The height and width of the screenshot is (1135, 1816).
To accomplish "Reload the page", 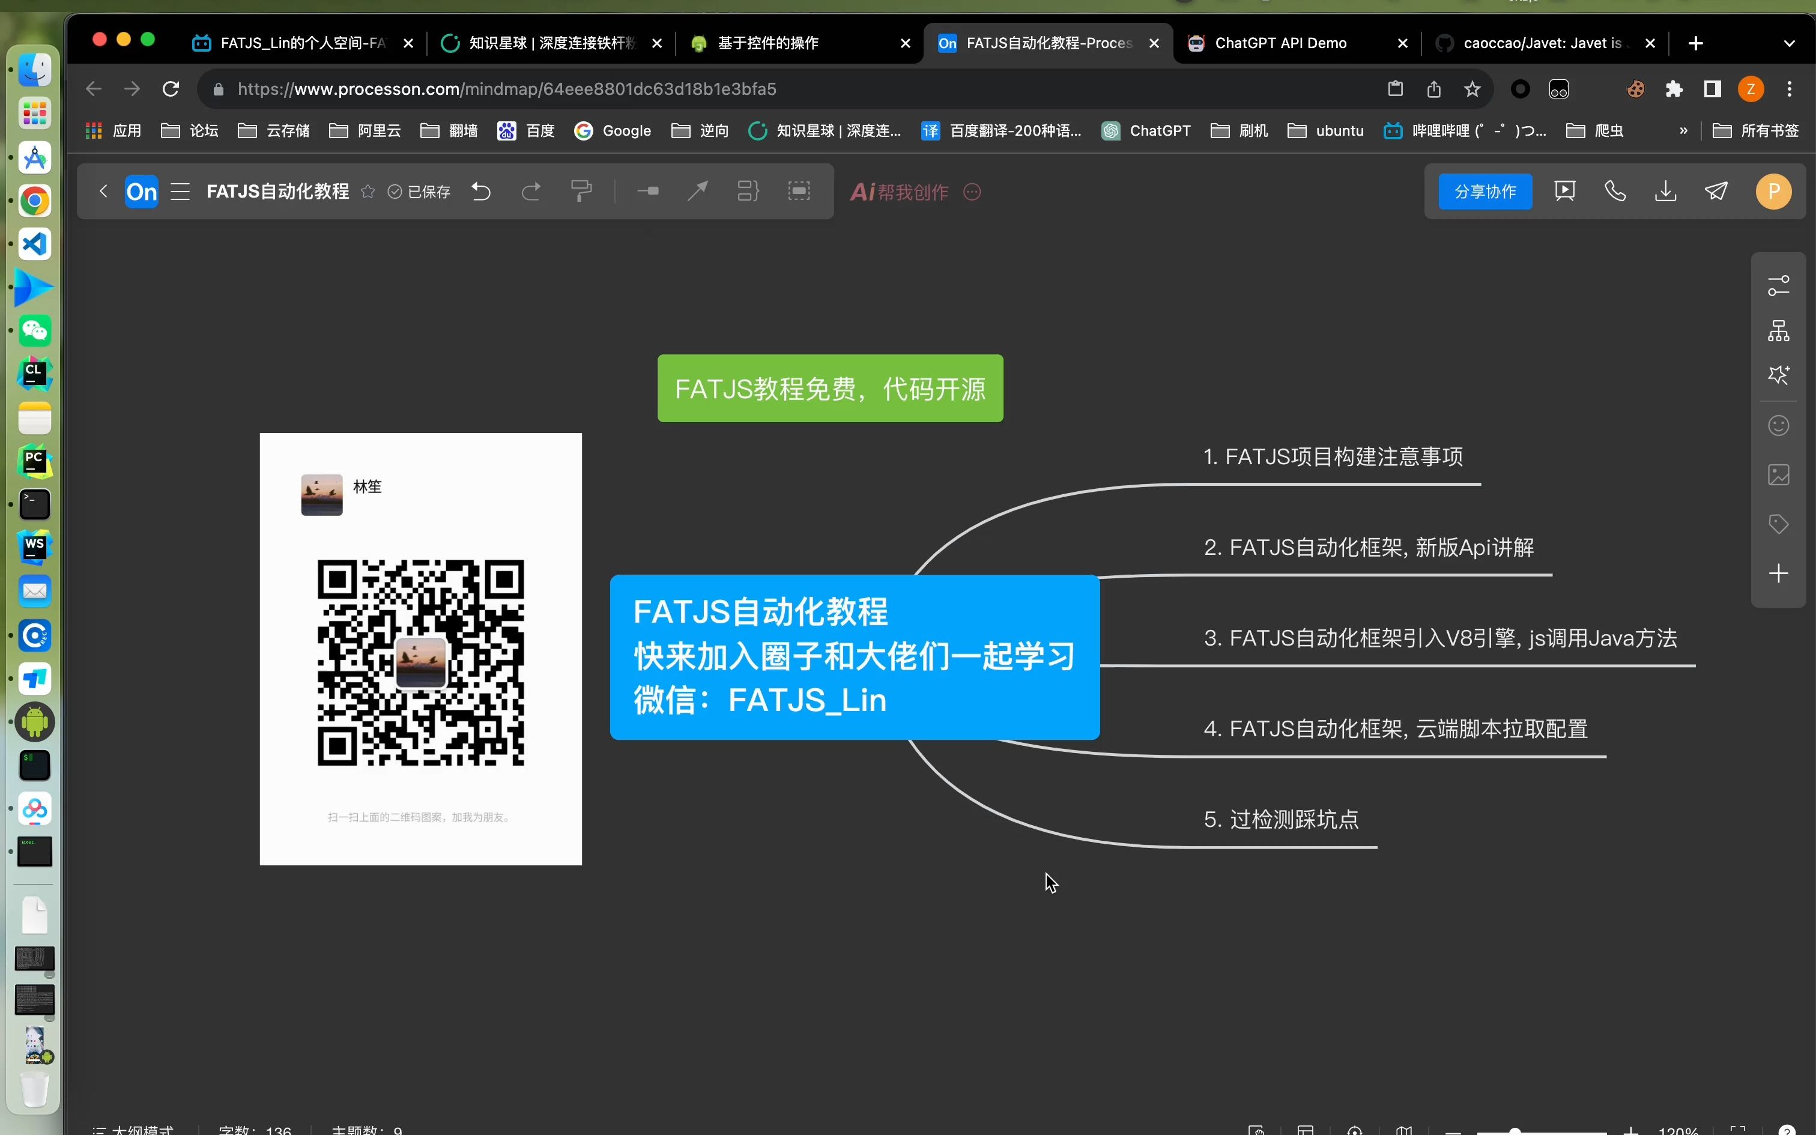I will pos(171,89).
